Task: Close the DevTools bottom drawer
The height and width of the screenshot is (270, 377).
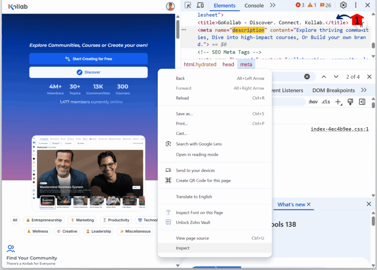Action: pos(369,204)
